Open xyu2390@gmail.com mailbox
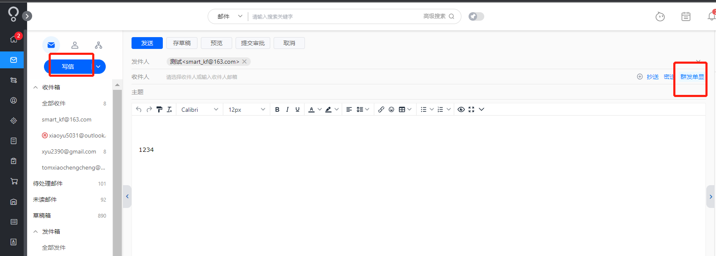716x256 pixels. [70, 151]
